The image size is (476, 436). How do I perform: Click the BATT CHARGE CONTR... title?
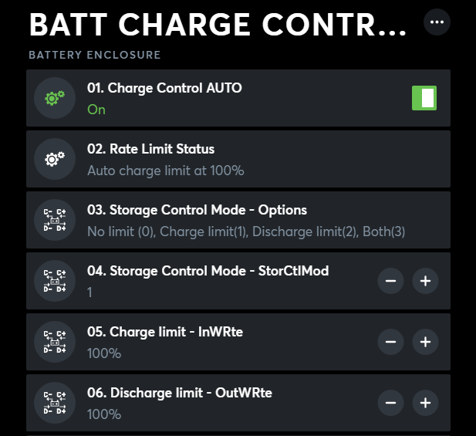[218, 25]
